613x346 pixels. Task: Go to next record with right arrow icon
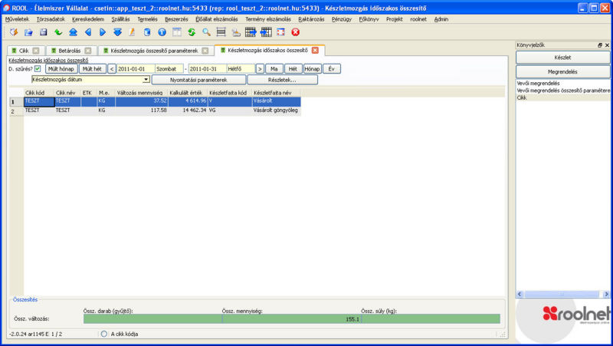pos(103,32)
